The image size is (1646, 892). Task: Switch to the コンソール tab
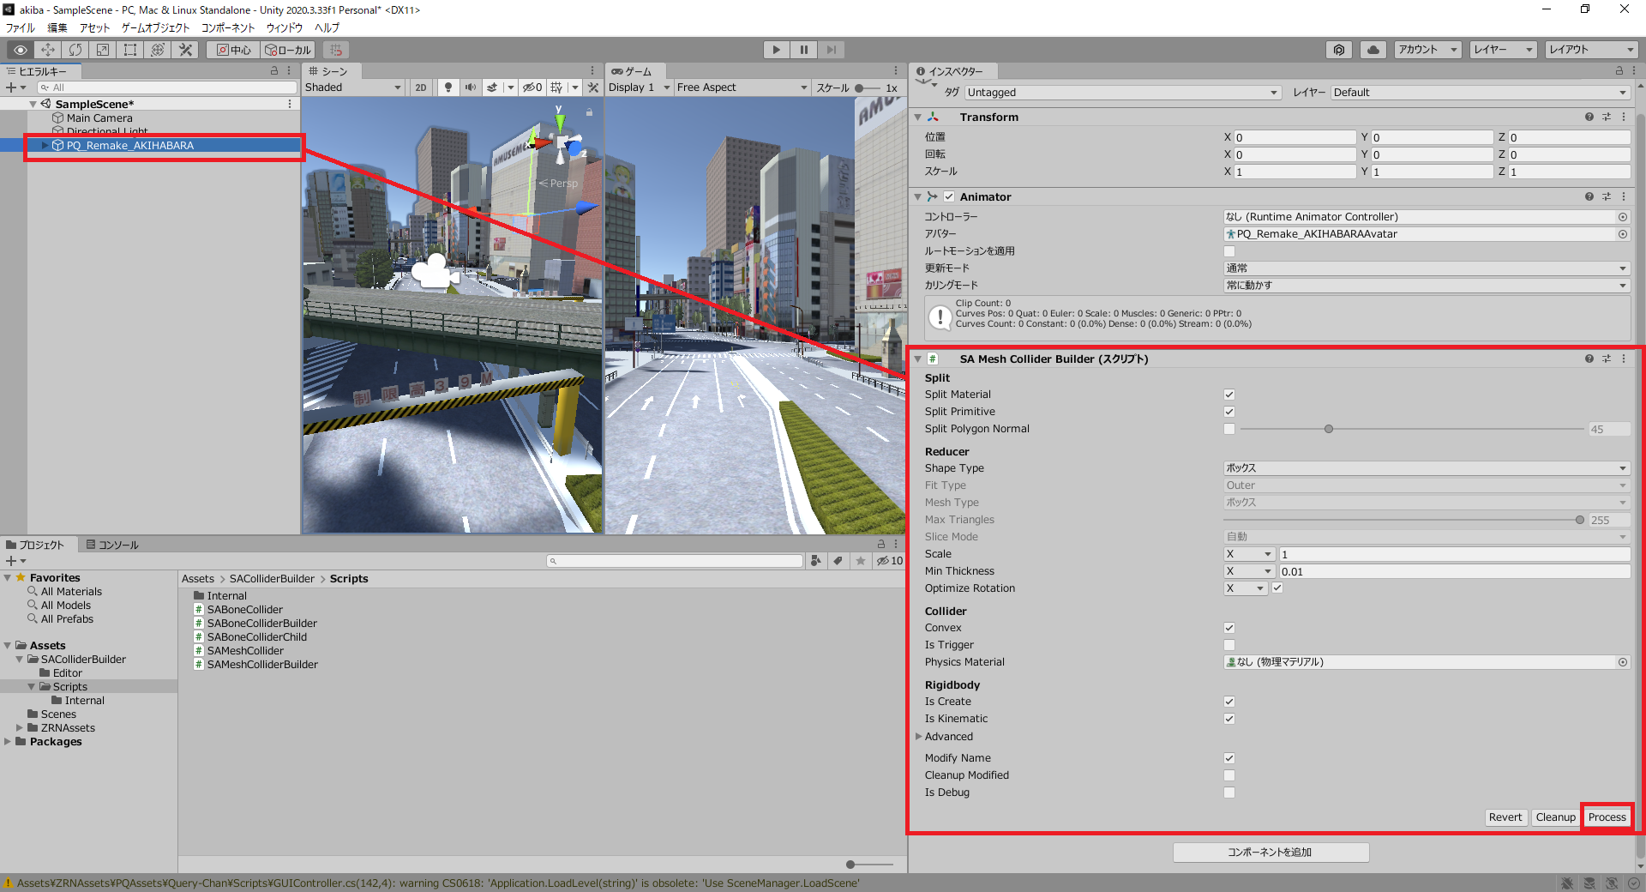click(x=114, y=544)
